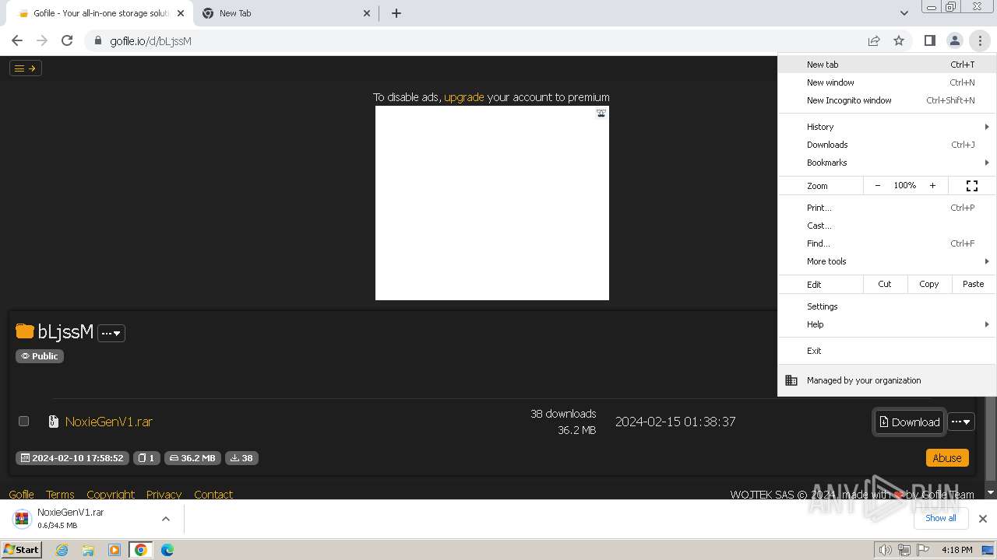This screenshot has height=560, width=997.
Task: Open the Terms footer link
Action: tap(60, 494)
